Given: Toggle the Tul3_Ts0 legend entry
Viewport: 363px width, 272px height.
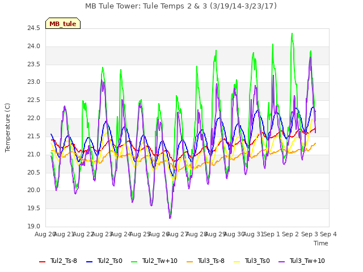Looking at the screenshot, I should coord(252,261).
